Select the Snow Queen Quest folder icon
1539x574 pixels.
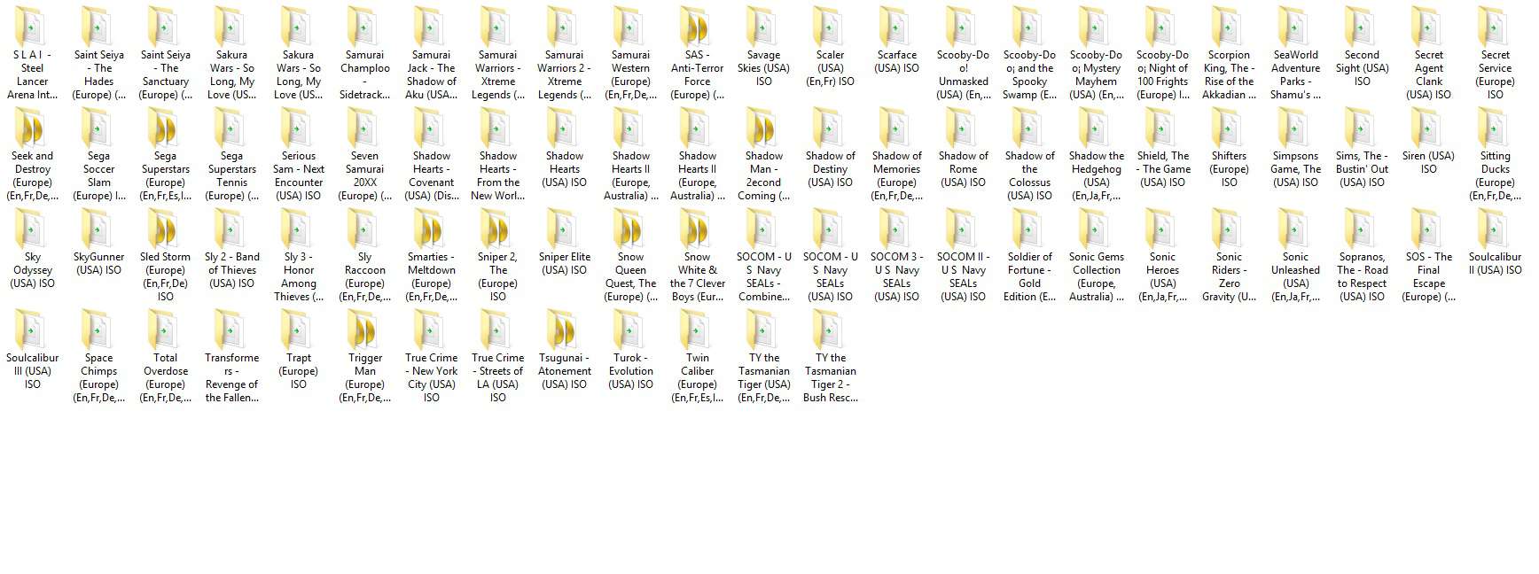coord(630,228)
